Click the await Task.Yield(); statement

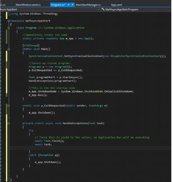coord(49,141)
